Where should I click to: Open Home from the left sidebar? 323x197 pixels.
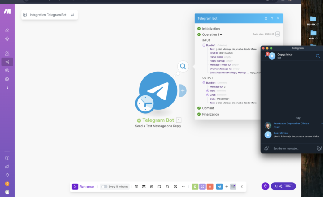(x=7, y=30)
